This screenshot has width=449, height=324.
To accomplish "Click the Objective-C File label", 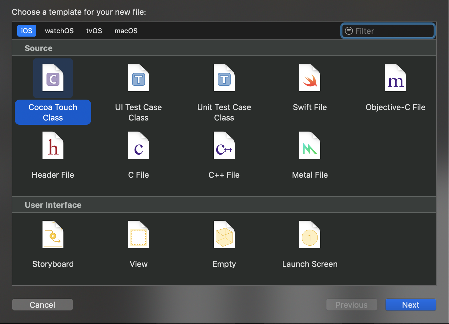I will coord(395,107).
